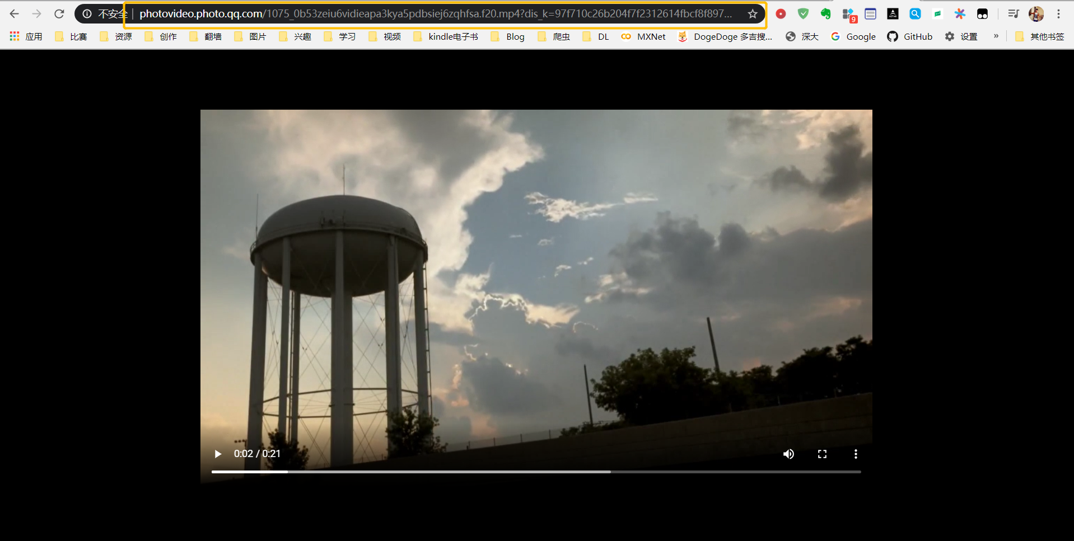Image resolution: width=1074 pixels, height=541 pixels.
Task: Open the Tampermonkey extension
Action: click(x=982, y=14)
